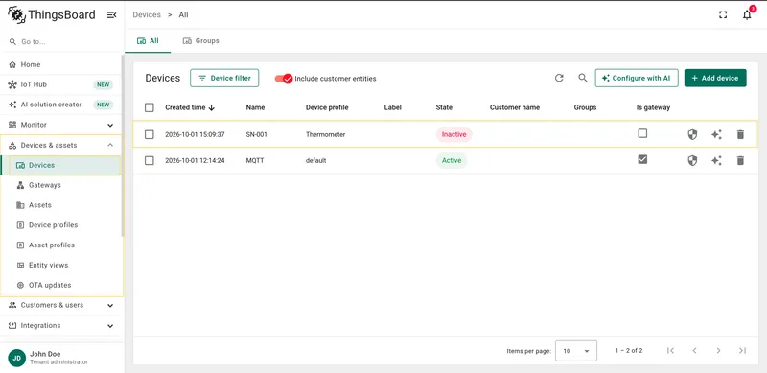
Task: Open device named SN-001
Action: point(257,134)
